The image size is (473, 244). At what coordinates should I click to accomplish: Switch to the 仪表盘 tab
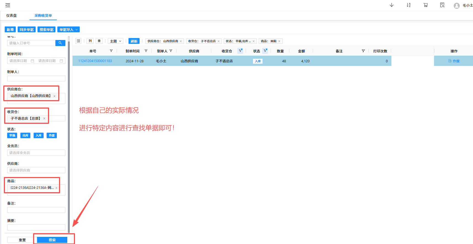(x=12, y=16)
